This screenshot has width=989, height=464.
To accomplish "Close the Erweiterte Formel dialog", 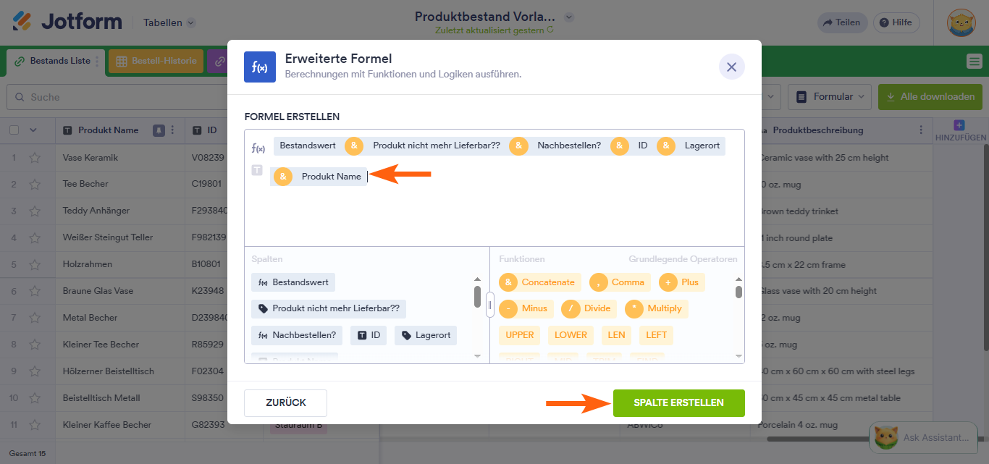I will (731, 67).
